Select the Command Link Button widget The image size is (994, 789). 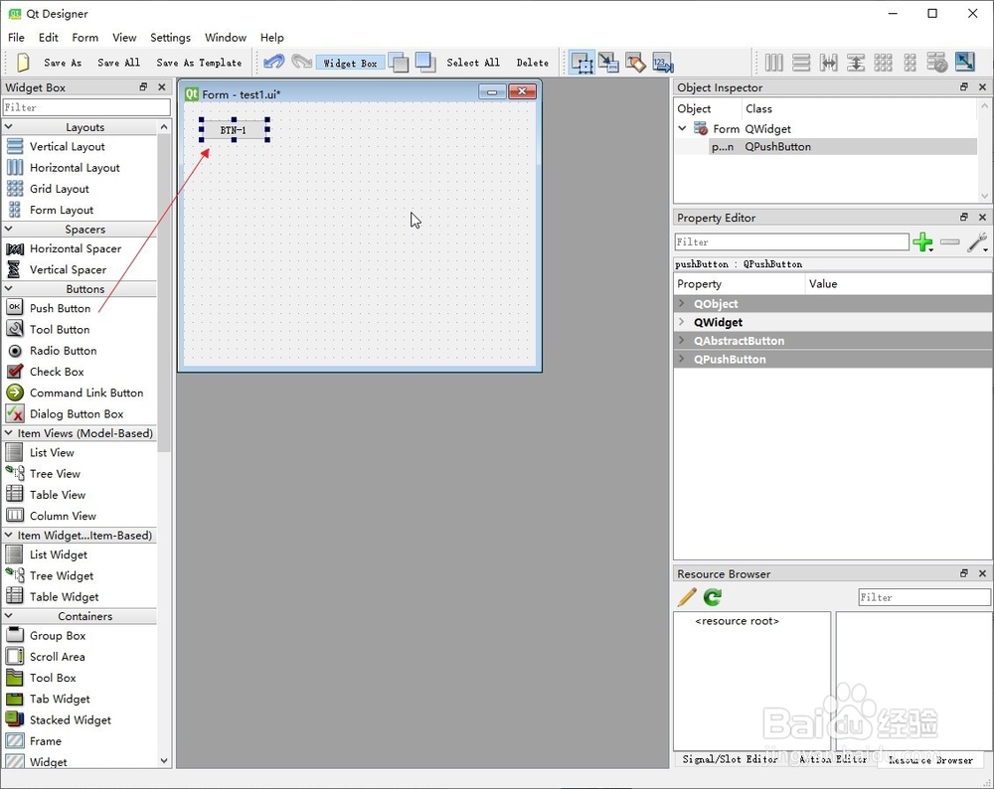(x=86, y=393)
